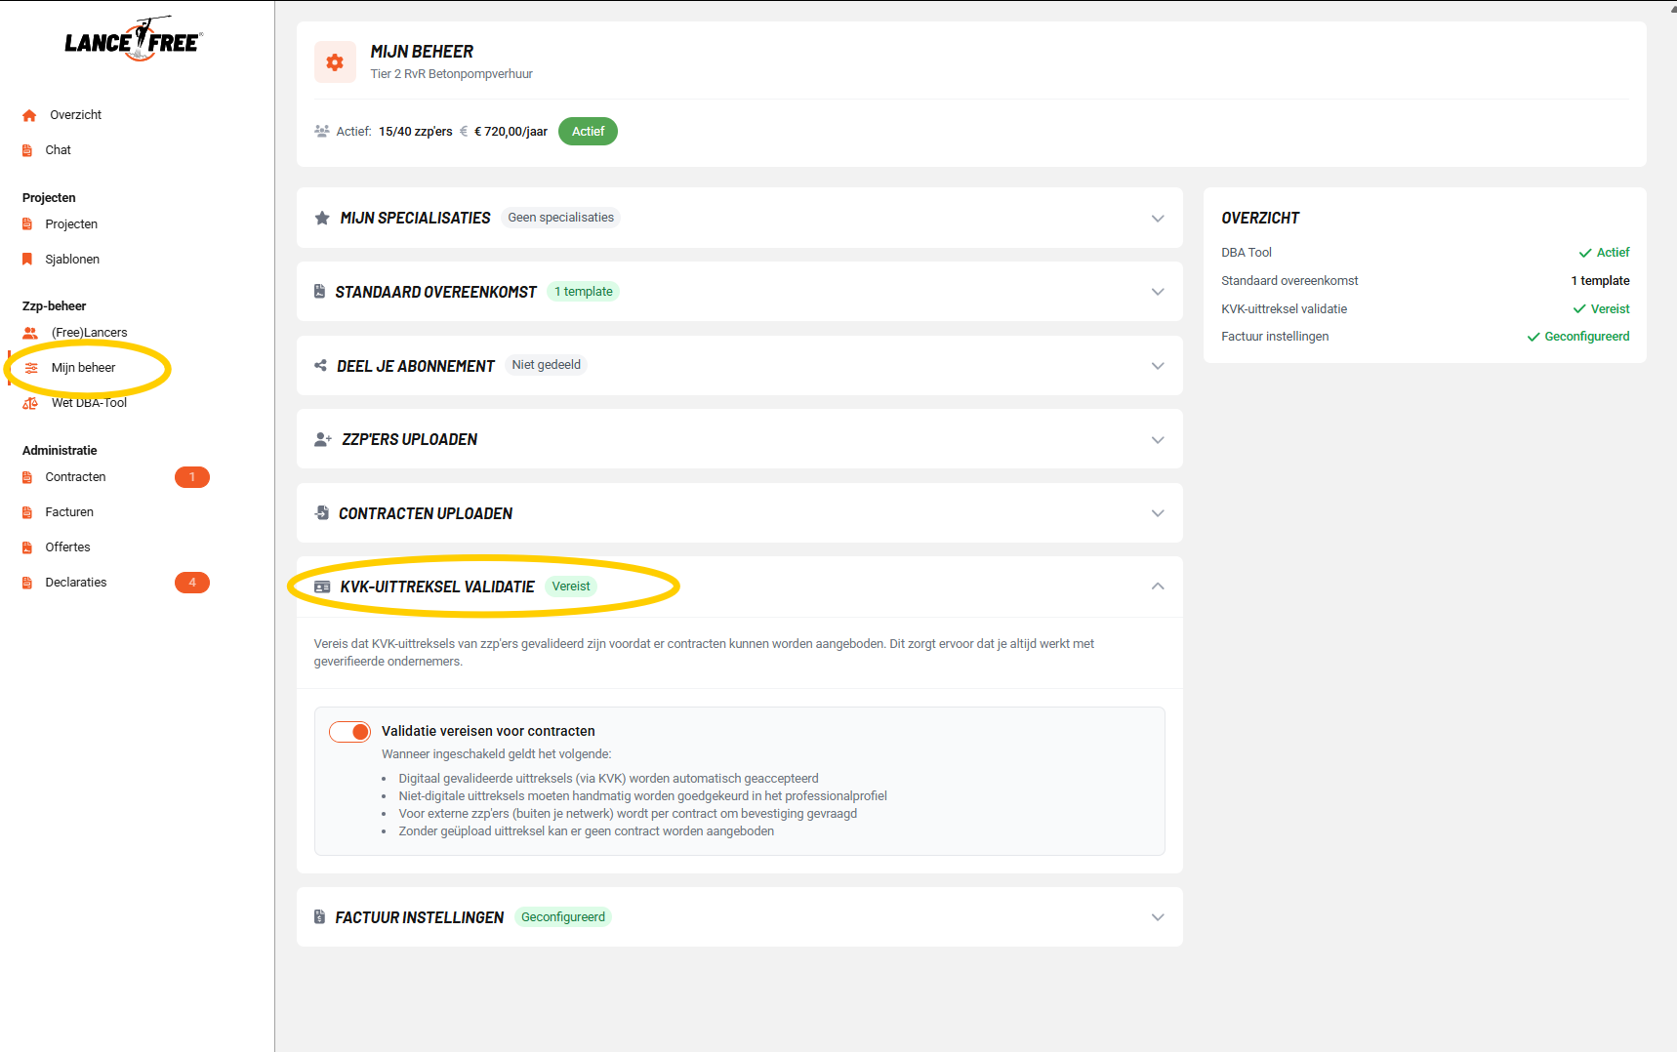This screenshot has width=1677, height=1052.
Task: Toggle Validatie vereisen voor contracten switch
Action: click(349, 732)
